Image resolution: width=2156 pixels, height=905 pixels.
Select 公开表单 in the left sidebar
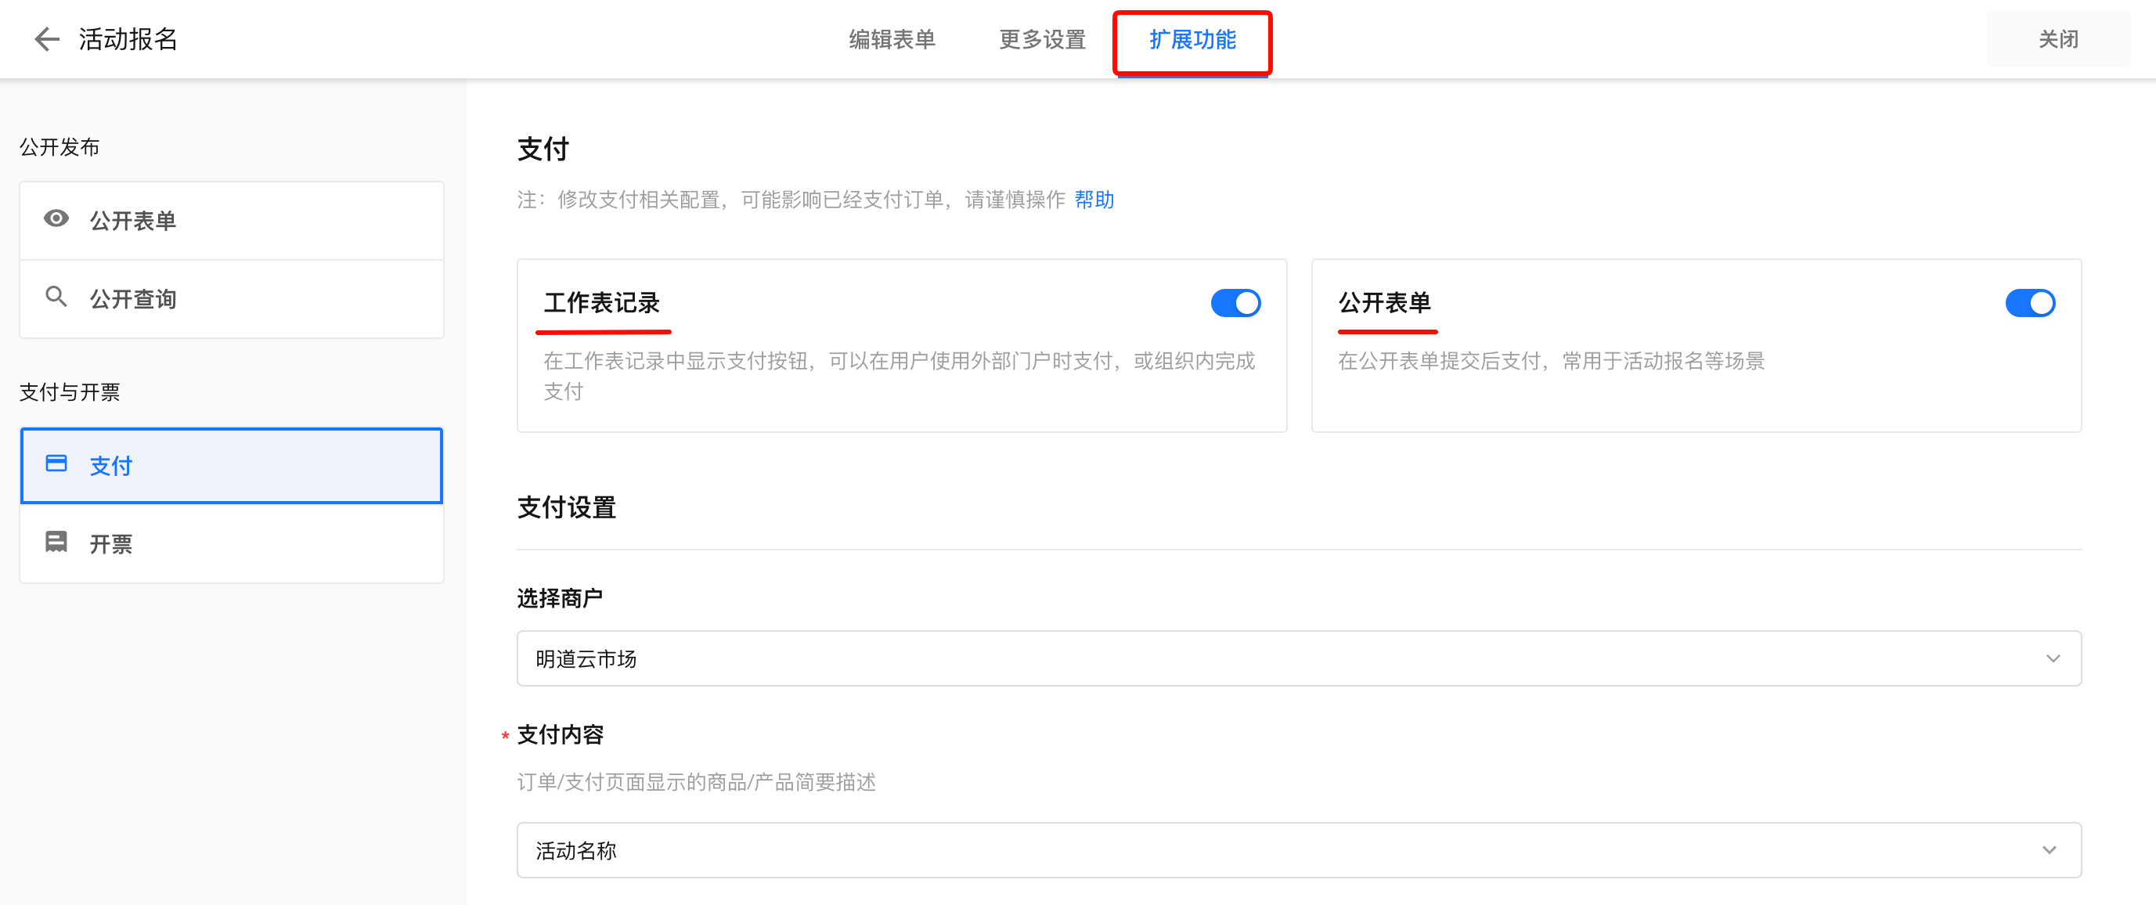pyautogui.click(x=232, y=221)
